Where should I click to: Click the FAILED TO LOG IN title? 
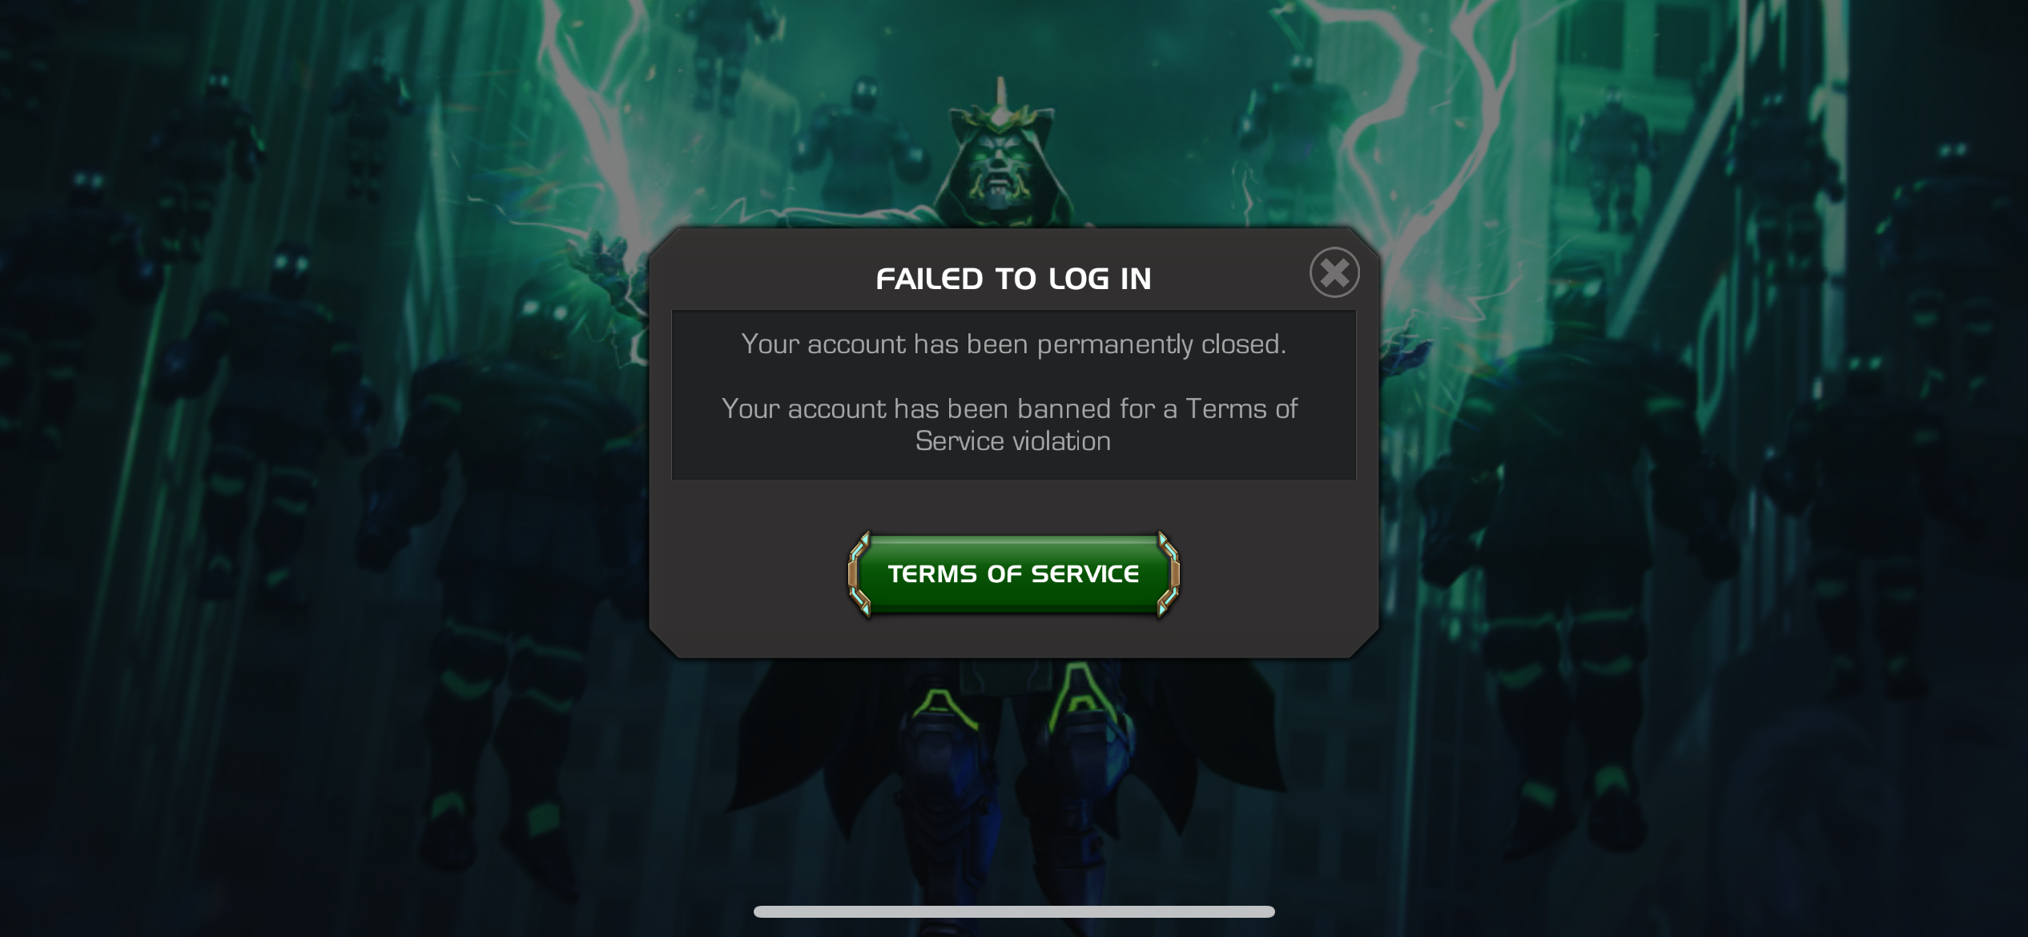point(1013,279)
